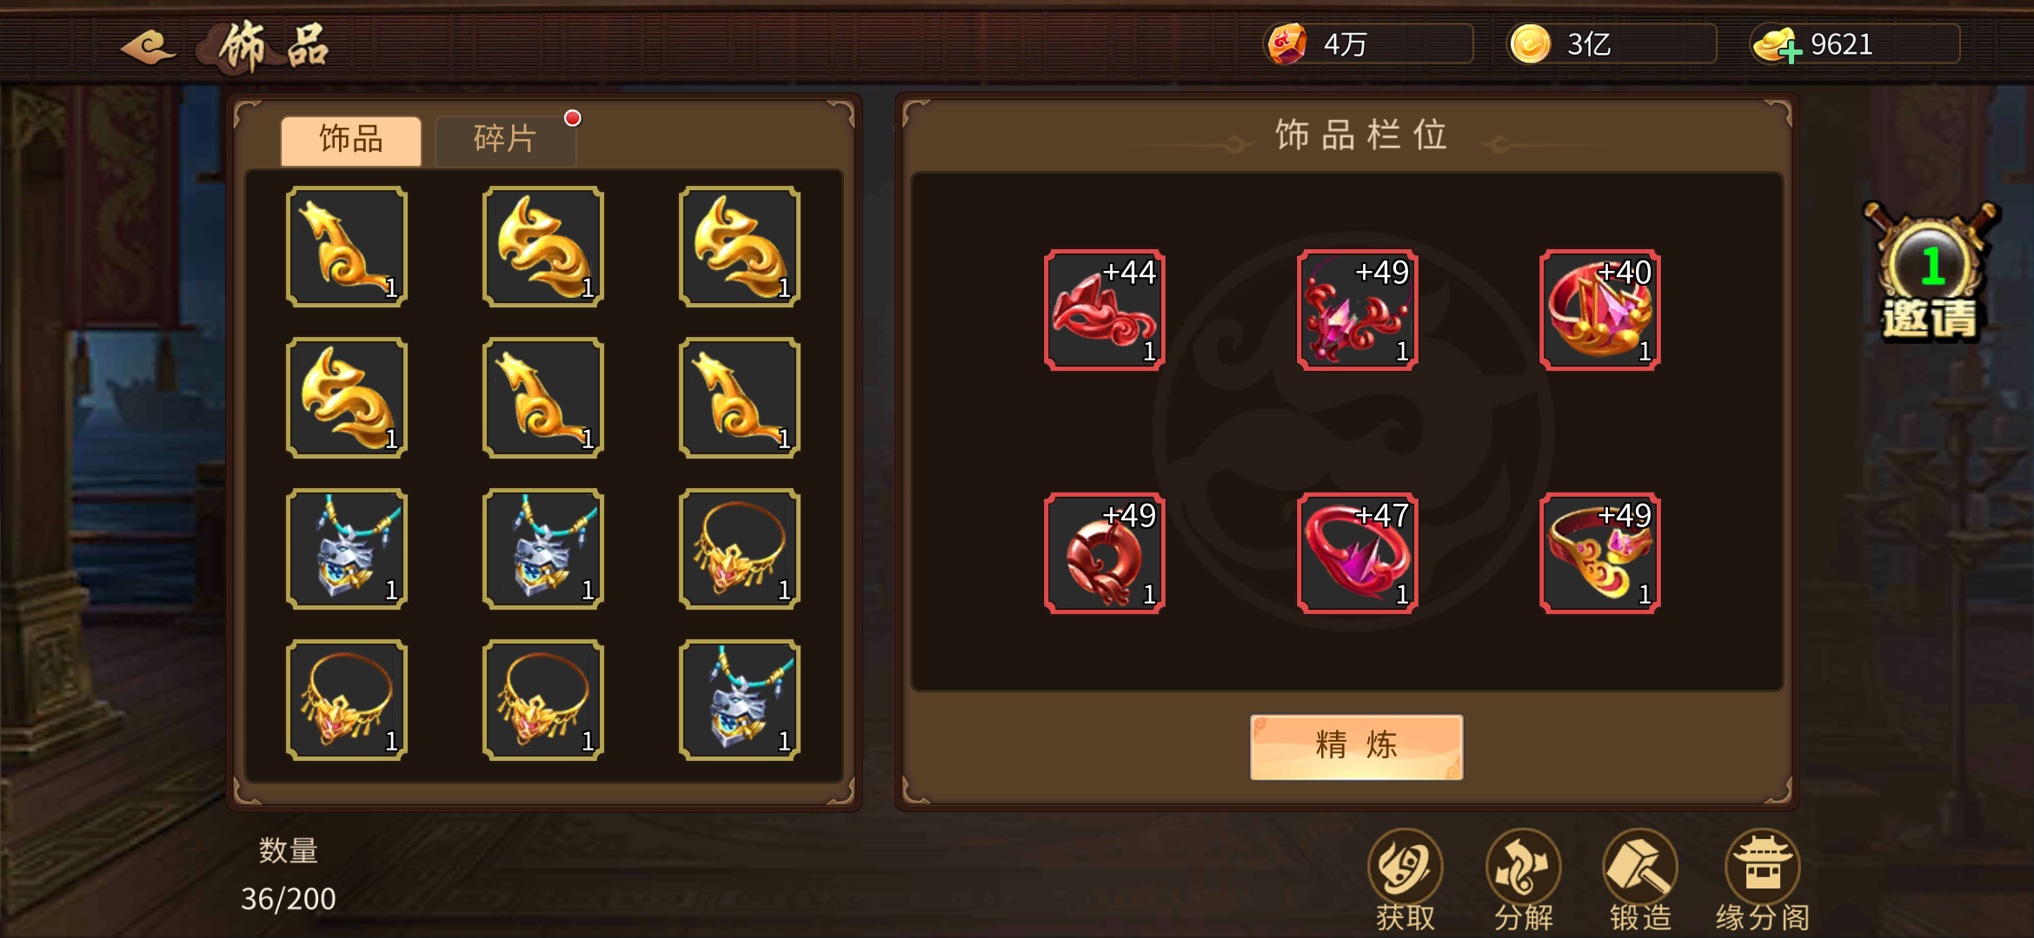Select the +49 red ring in the bottom-left slot

[x=1104, y=553]
